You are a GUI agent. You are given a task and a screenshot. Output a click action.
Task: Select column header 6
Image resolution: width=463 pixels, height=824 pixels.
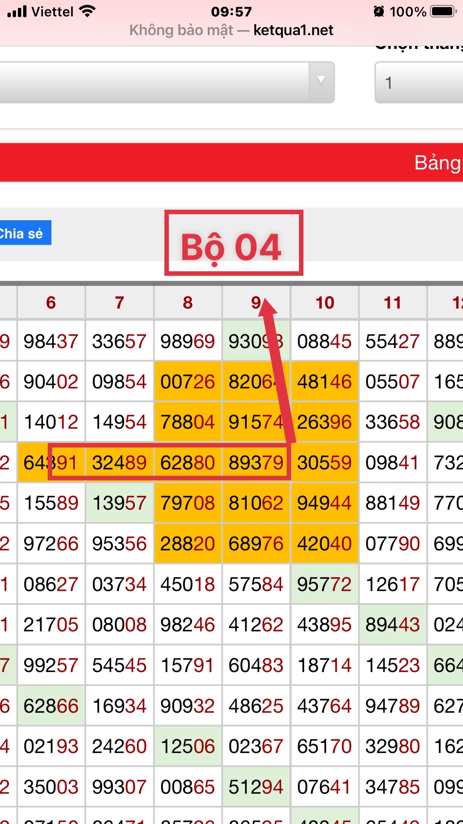click(x=51, y=303)
